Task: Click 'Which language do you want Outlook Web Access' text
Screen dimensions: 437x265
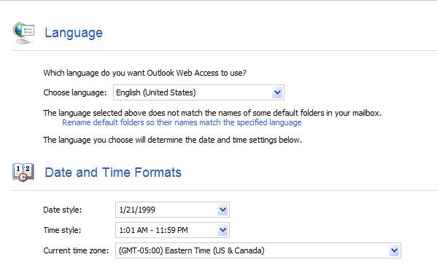Action: [144, 73]
